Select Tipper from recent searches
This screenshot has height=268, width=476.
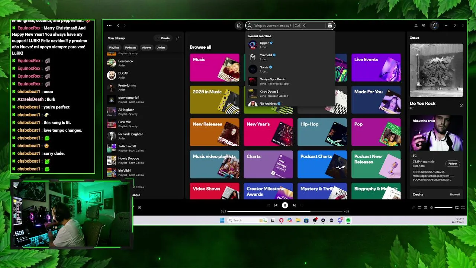(290, 45)
